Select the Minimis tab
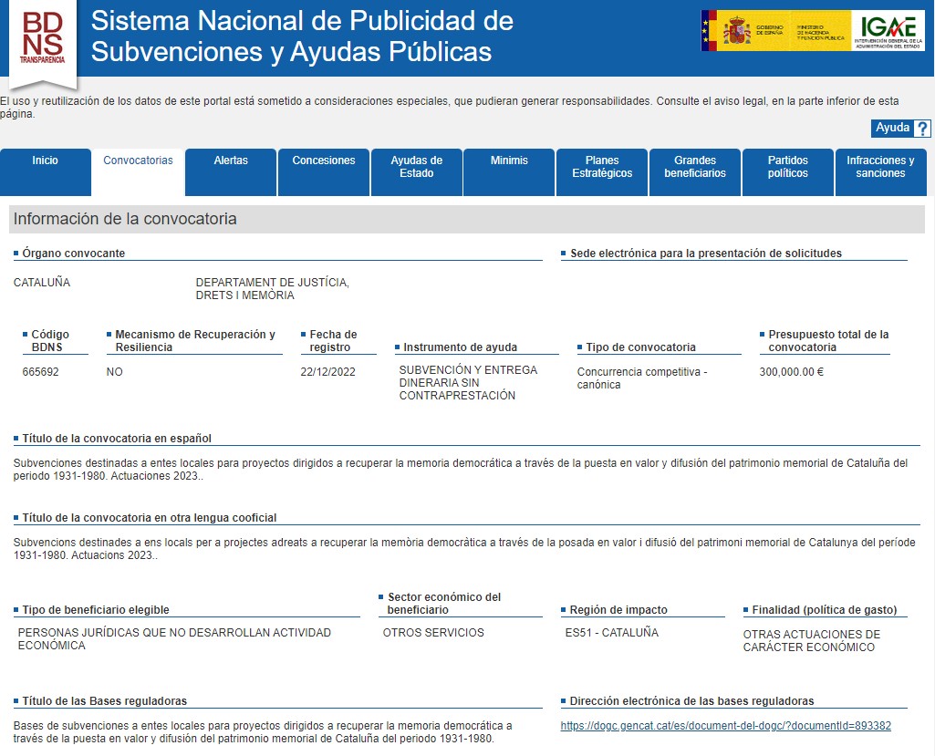The height and width of the screenshot is (756, 935). pos(509,161)
